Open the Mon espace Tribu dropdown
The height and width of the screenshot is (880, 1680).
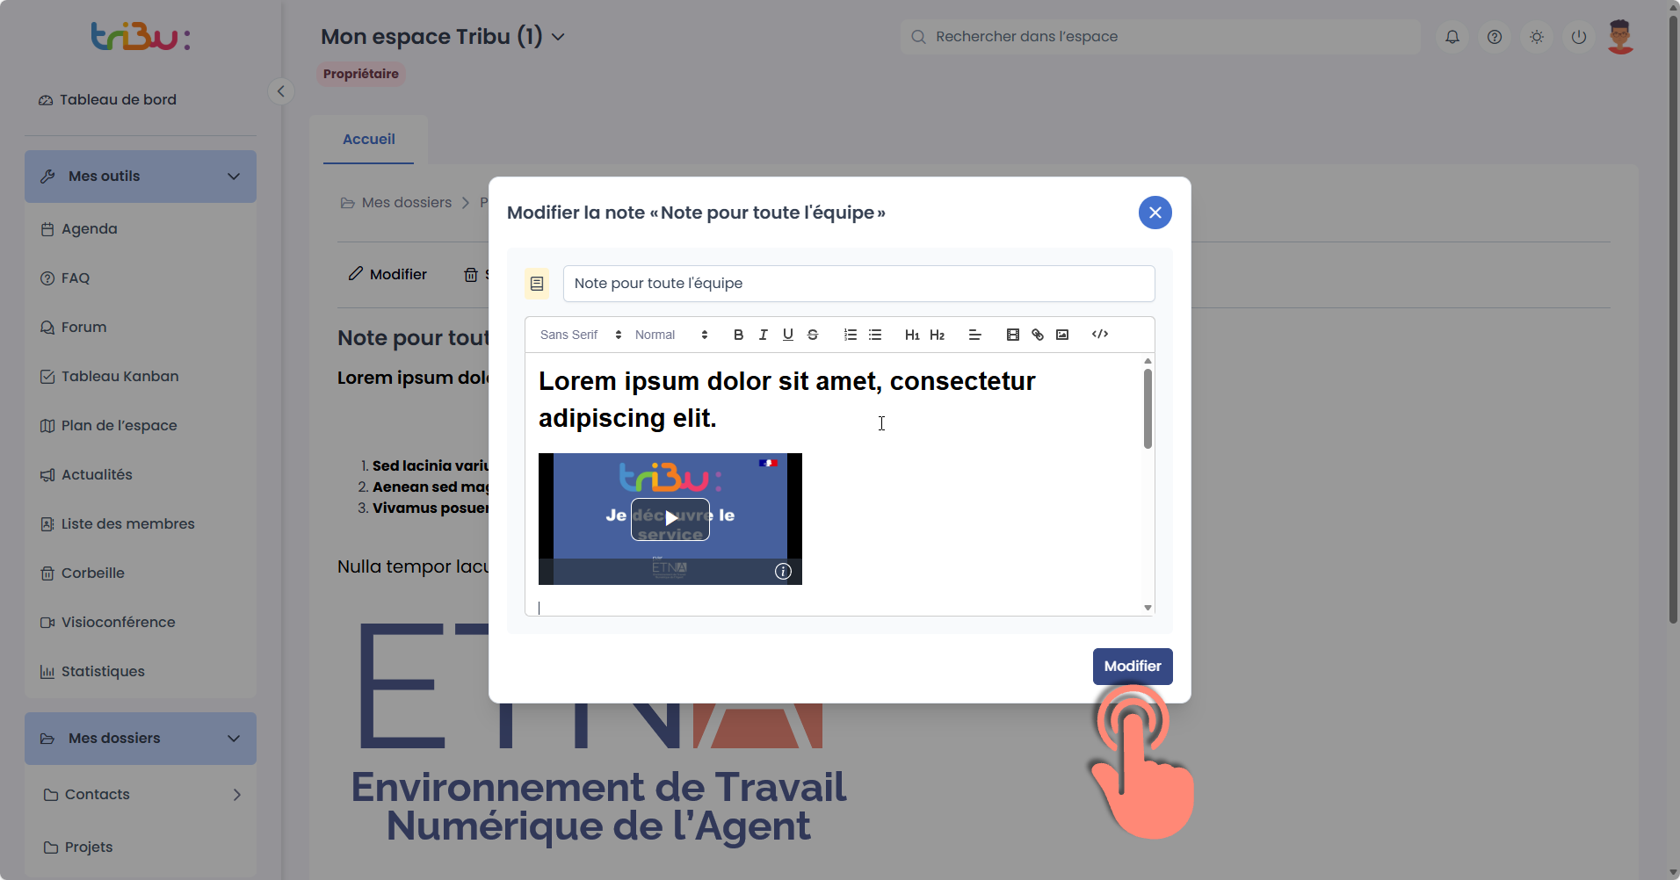tap(443, 37)
